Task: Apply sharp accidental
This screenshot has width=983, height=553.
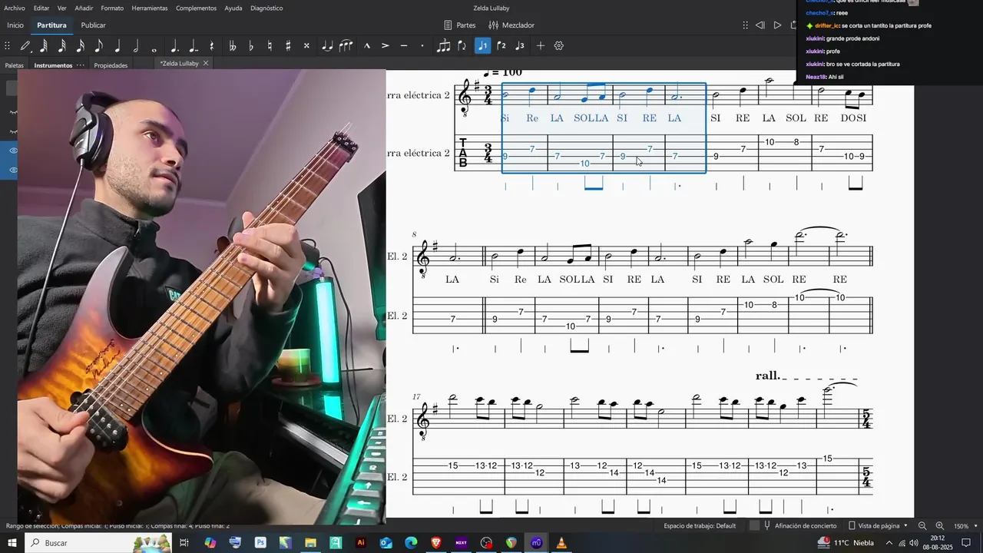Action: click(288, 46)
